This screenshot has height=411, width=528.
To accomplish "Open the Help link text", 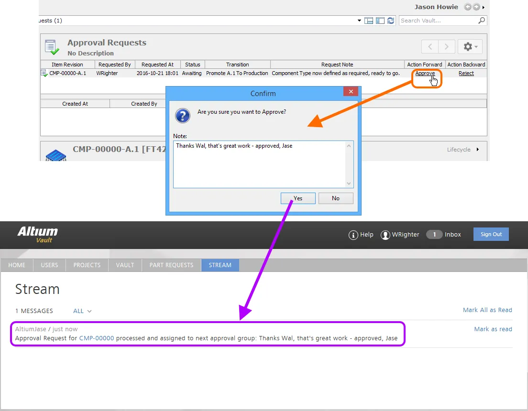I will [367, 235].
